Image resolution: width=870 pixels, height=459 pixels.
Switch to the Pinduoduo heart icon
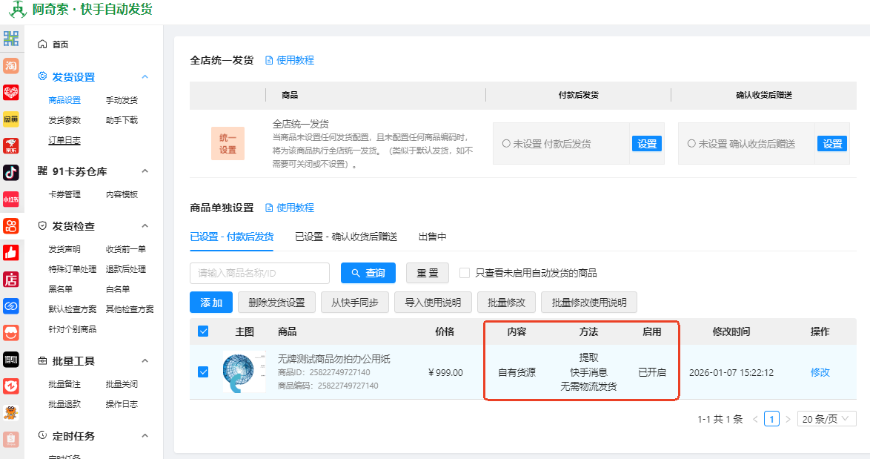click(x=11, y=93)
